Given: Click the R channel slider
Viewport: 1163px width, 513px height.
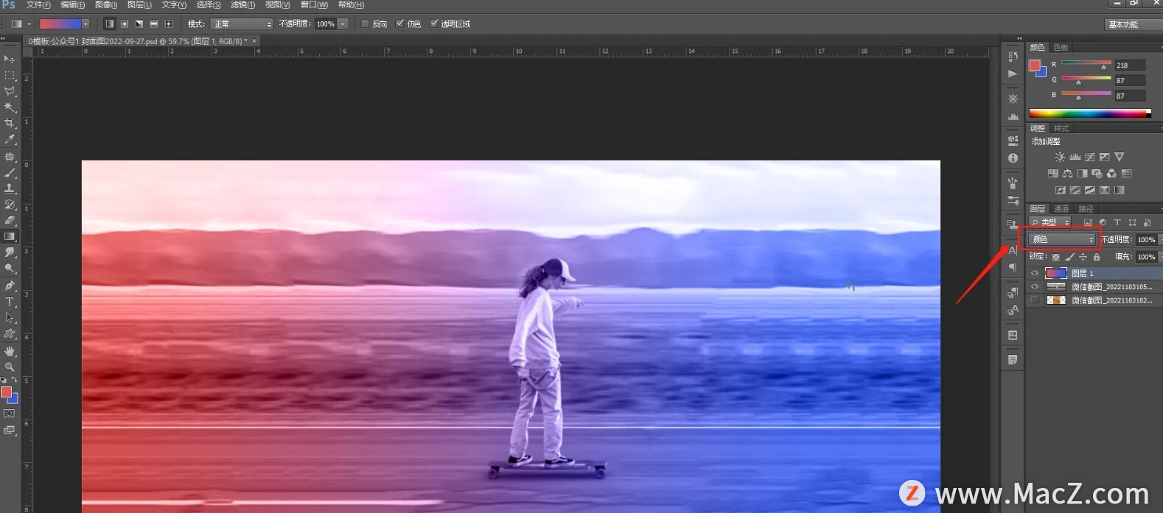Looking at the screenshot, I should pos(1086,63).
